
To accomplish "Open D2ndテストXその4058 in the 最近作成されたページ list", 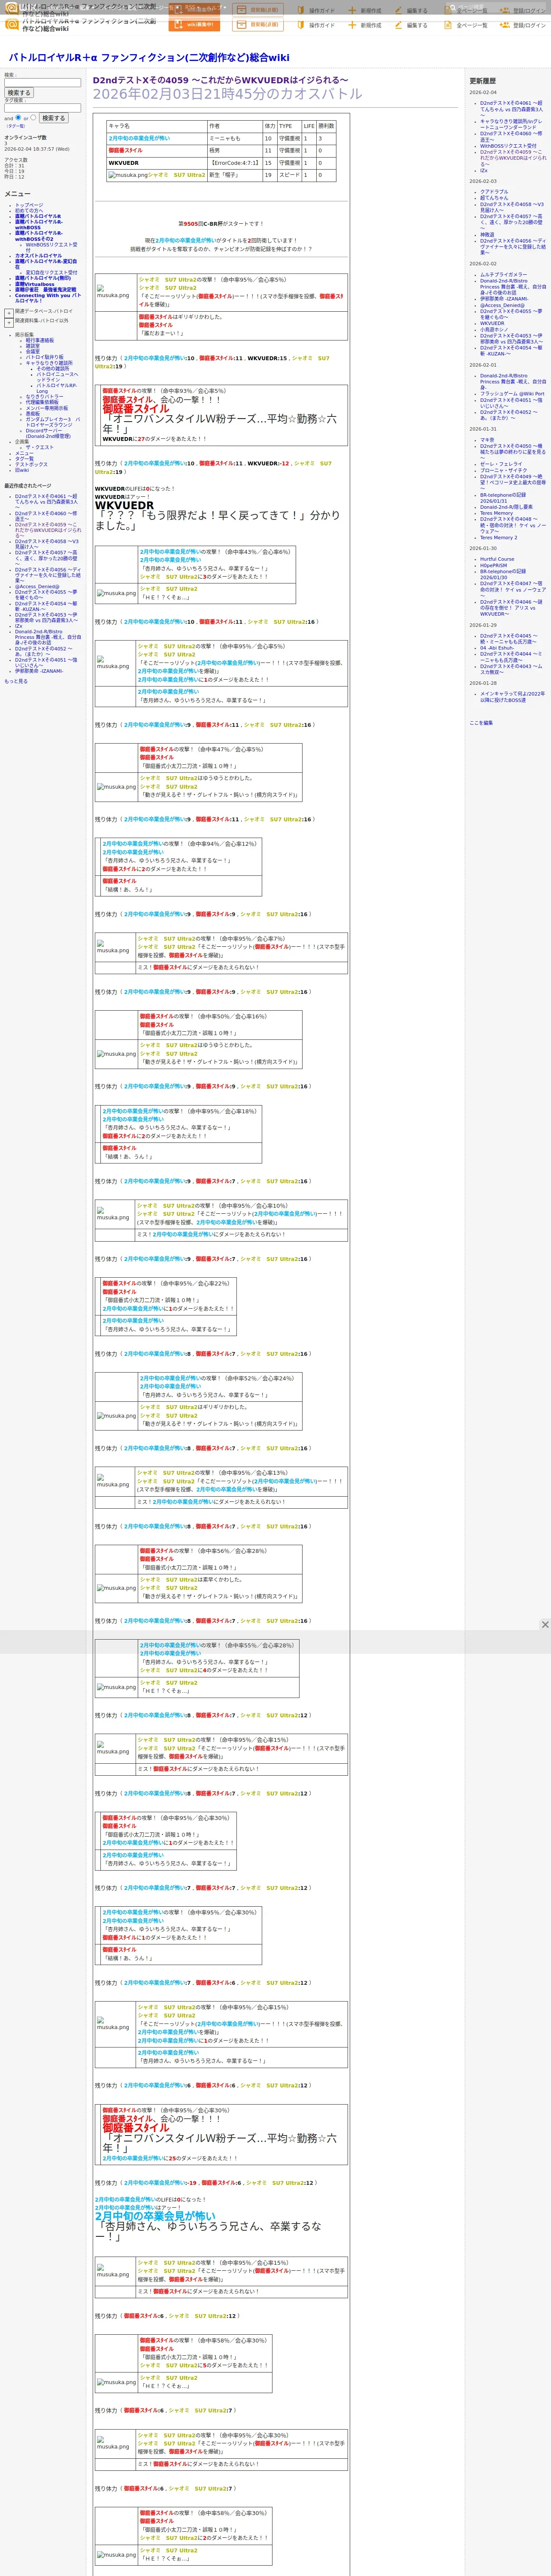I will (x=47, y=544).
